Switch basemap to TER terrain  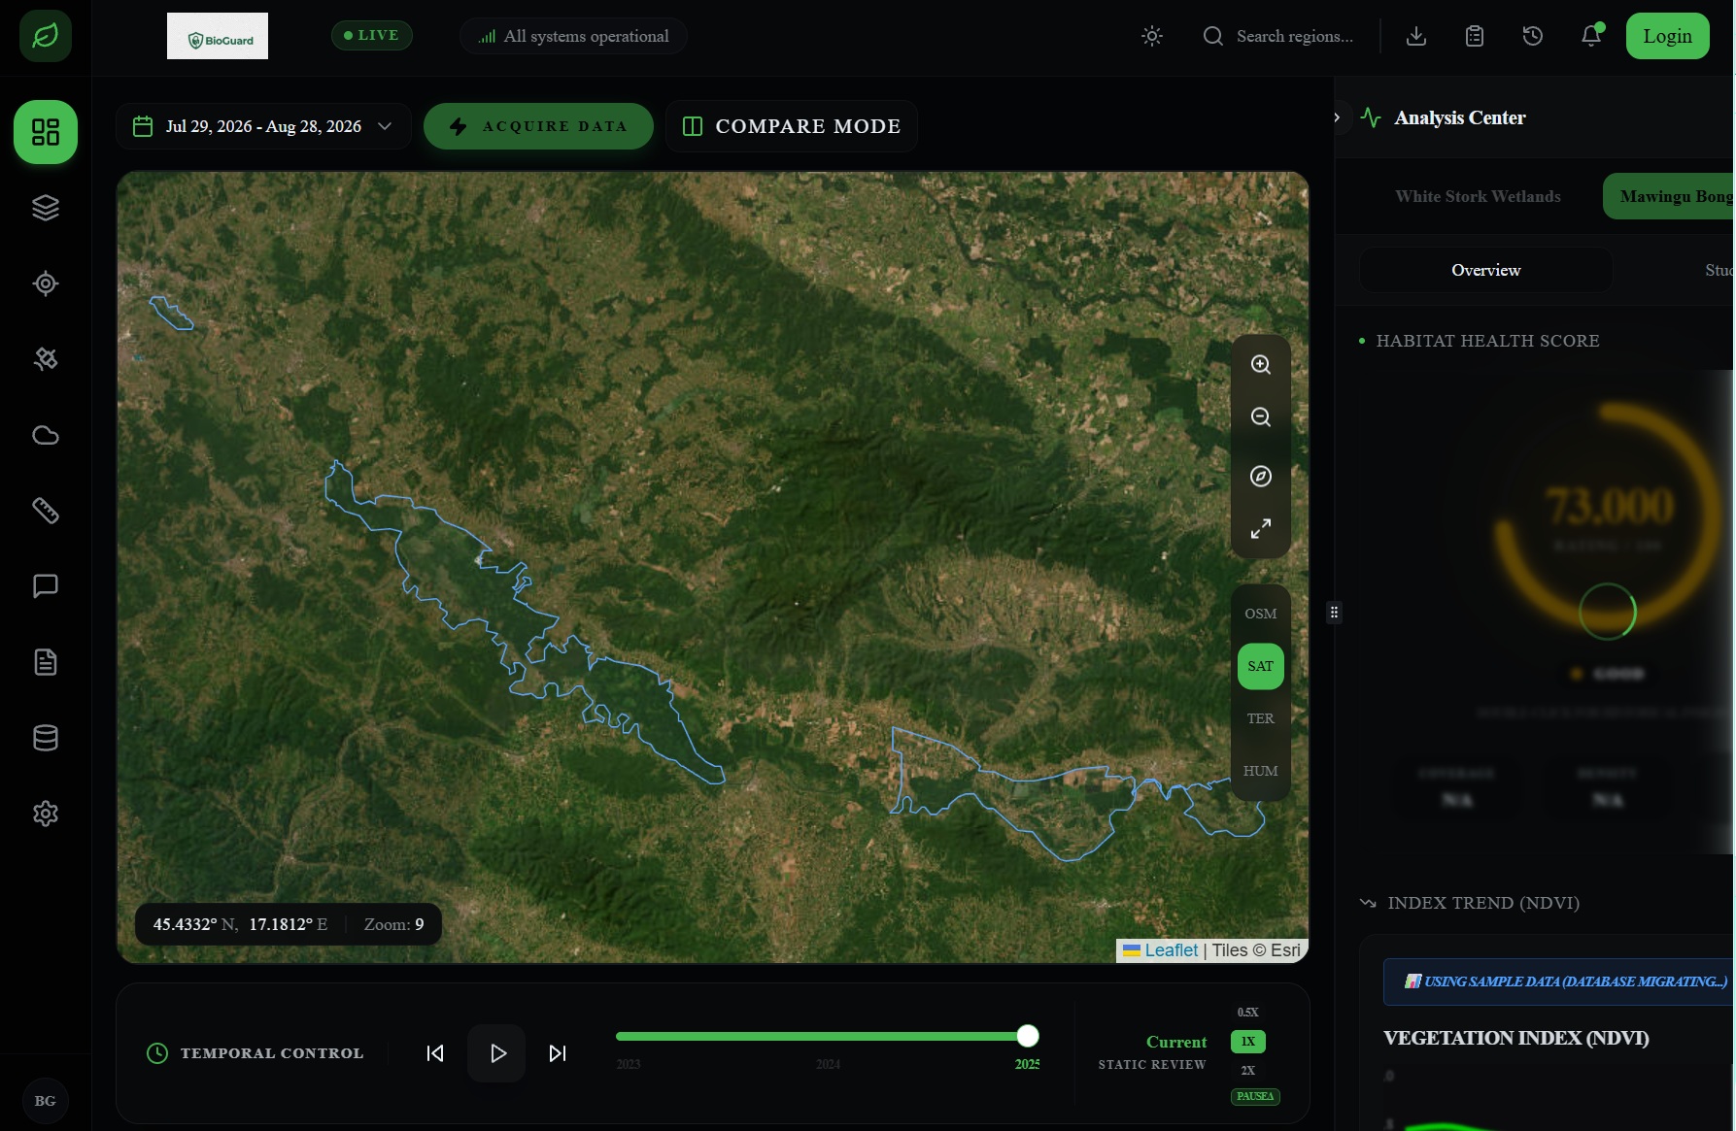[1261, 718]
